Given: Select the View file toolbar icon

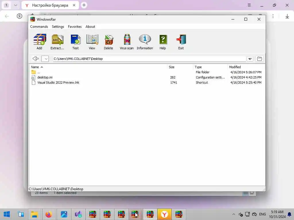Looking at the screenshot, I should (92, 42).
